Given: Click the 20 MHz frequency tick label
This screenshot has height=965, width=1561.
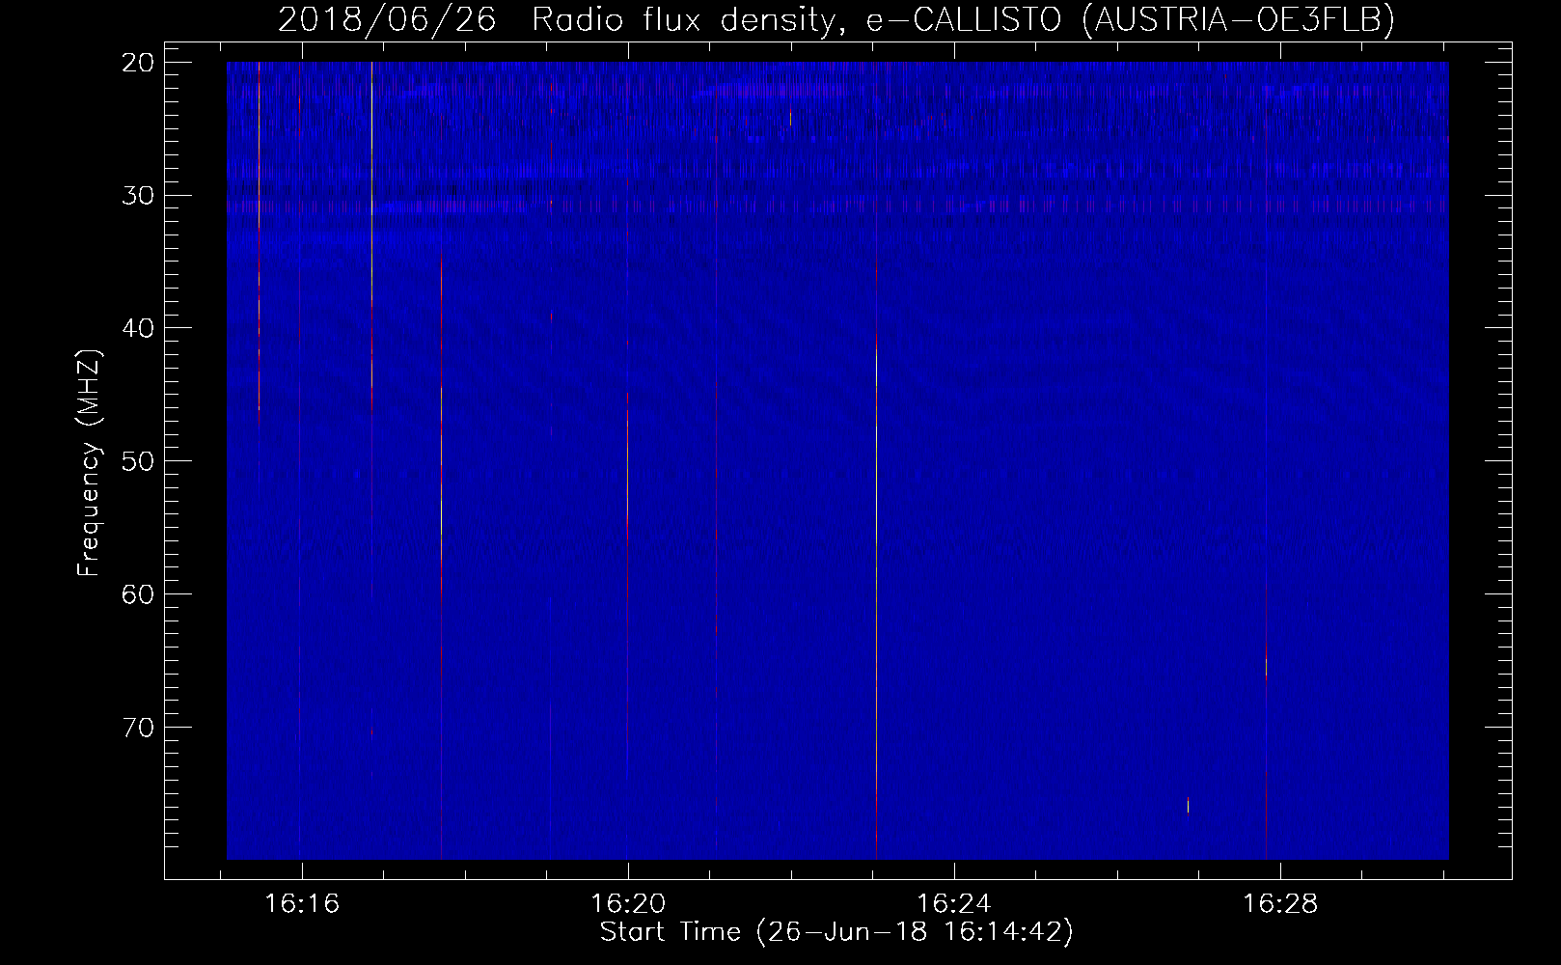Looking at the screenshot, I should click(138, 63).
